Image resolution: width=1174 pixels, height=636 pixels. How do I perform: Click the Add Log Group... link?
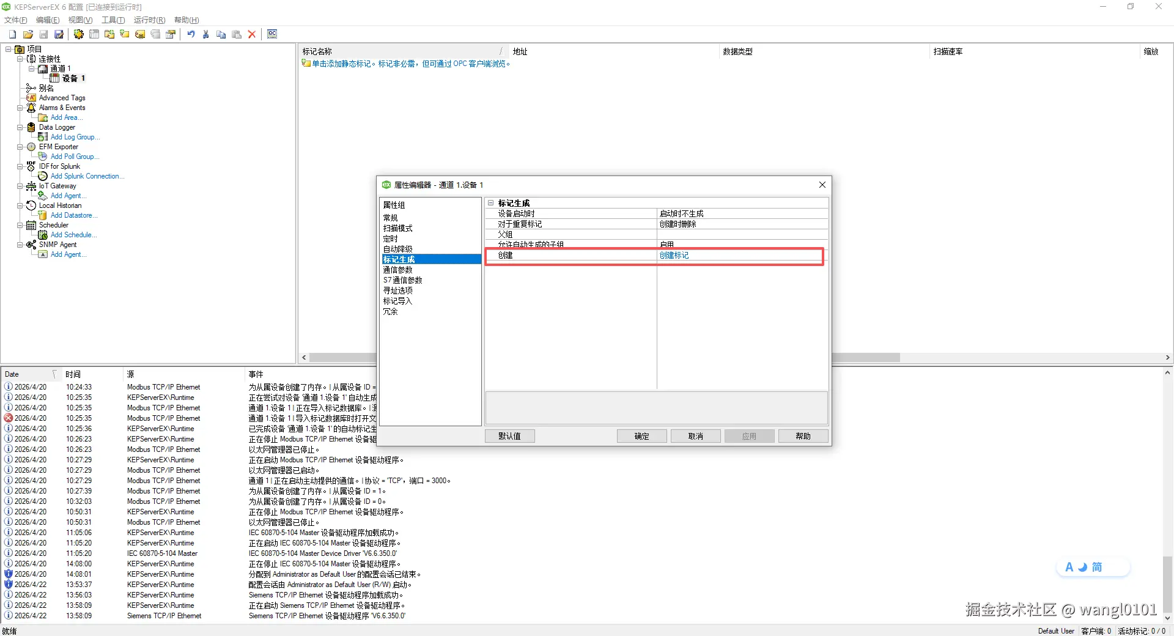[x=75, y=137]
